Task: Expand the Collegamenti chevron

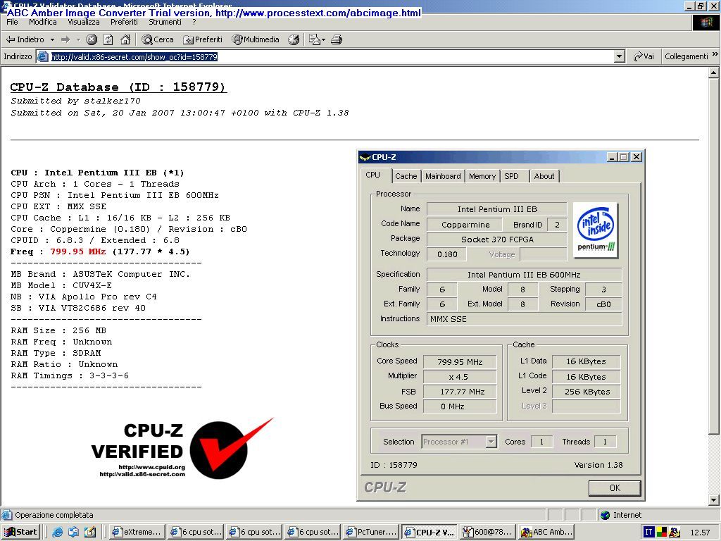Action: (x=715, y=54)
